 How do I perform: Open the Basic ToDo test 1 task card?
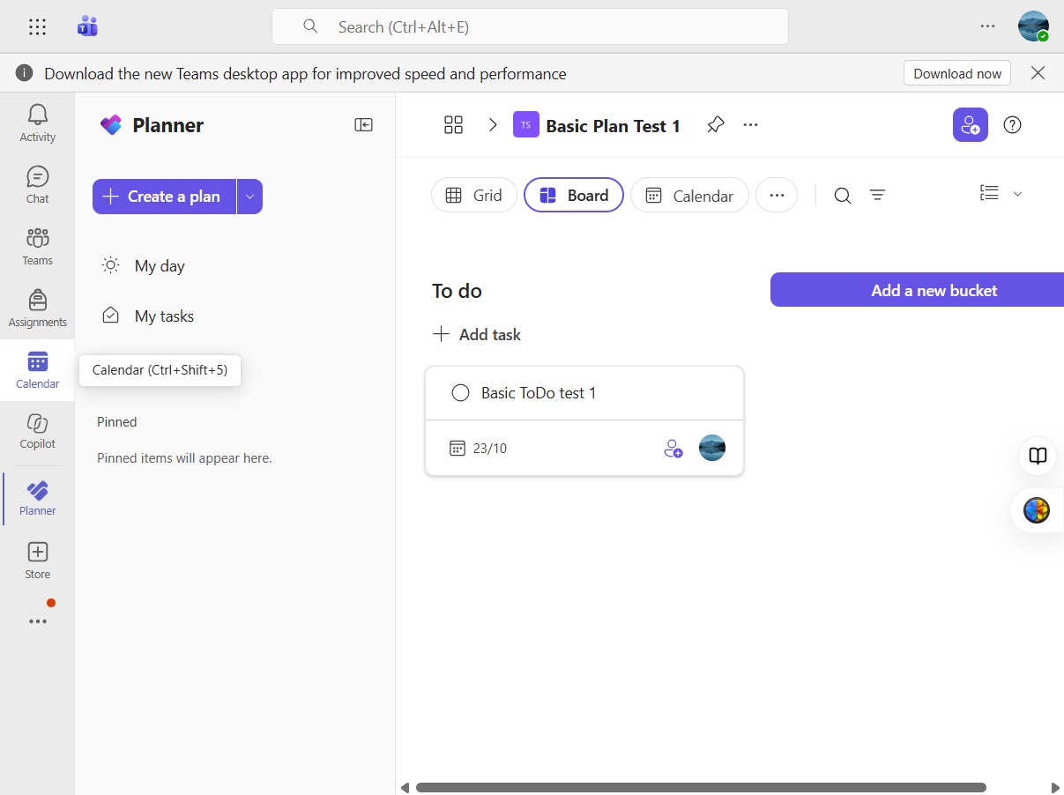coord(584,421)
